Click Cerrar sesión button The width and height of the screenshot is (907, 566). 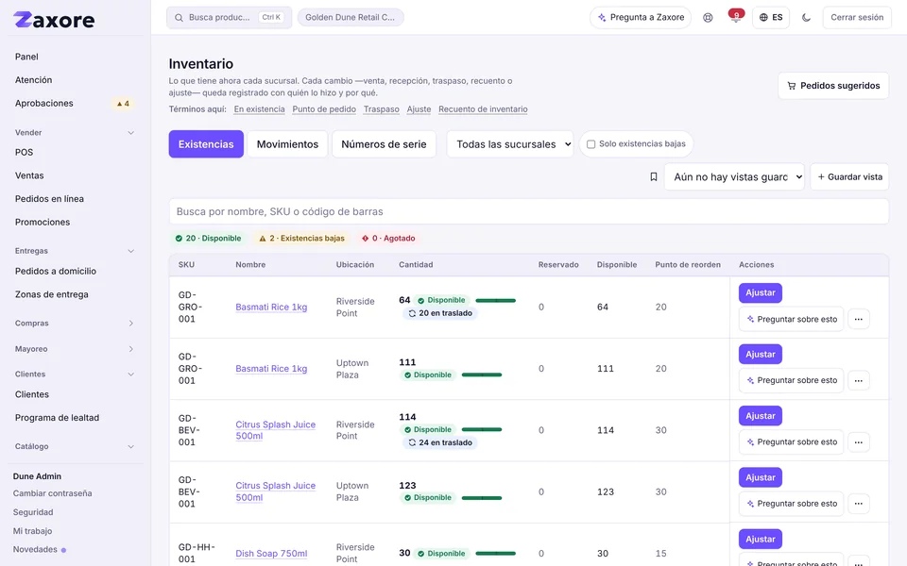(x=857, y=17)
